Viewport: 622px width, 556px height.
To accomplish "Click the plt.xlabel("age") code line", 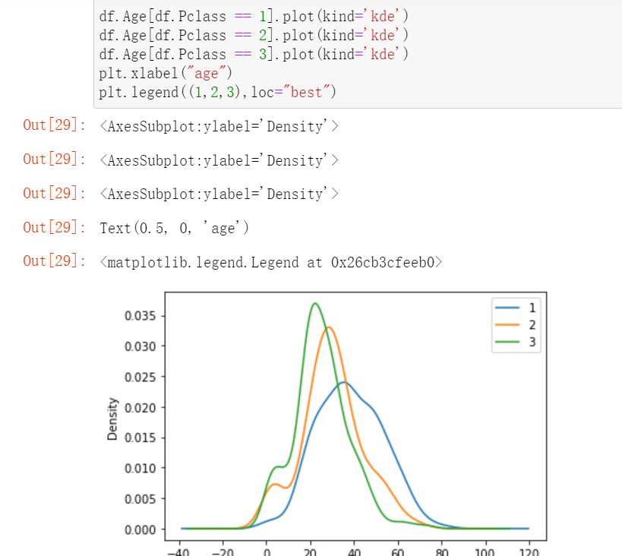I will (x=166, y=74).
